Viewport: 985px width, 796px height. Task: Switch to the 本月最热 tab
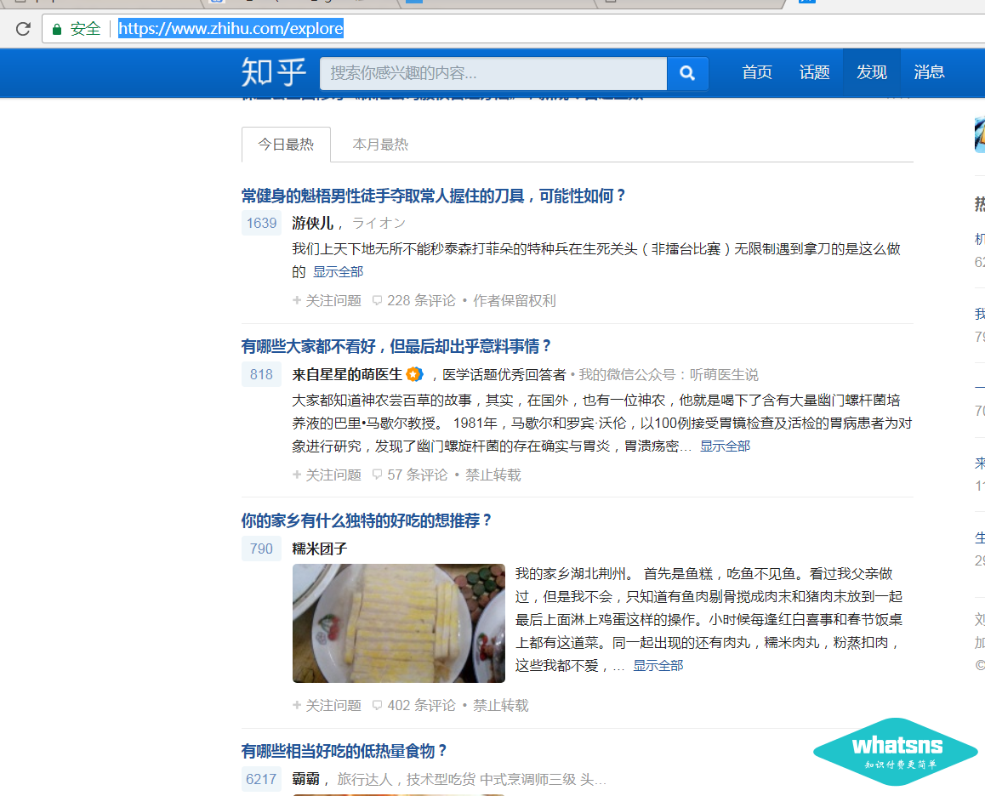coord(380,145)
